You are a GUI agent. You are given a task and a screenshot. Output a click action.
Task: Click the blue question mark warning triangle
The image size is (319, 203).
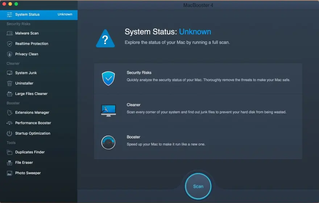tap(105, 39)
